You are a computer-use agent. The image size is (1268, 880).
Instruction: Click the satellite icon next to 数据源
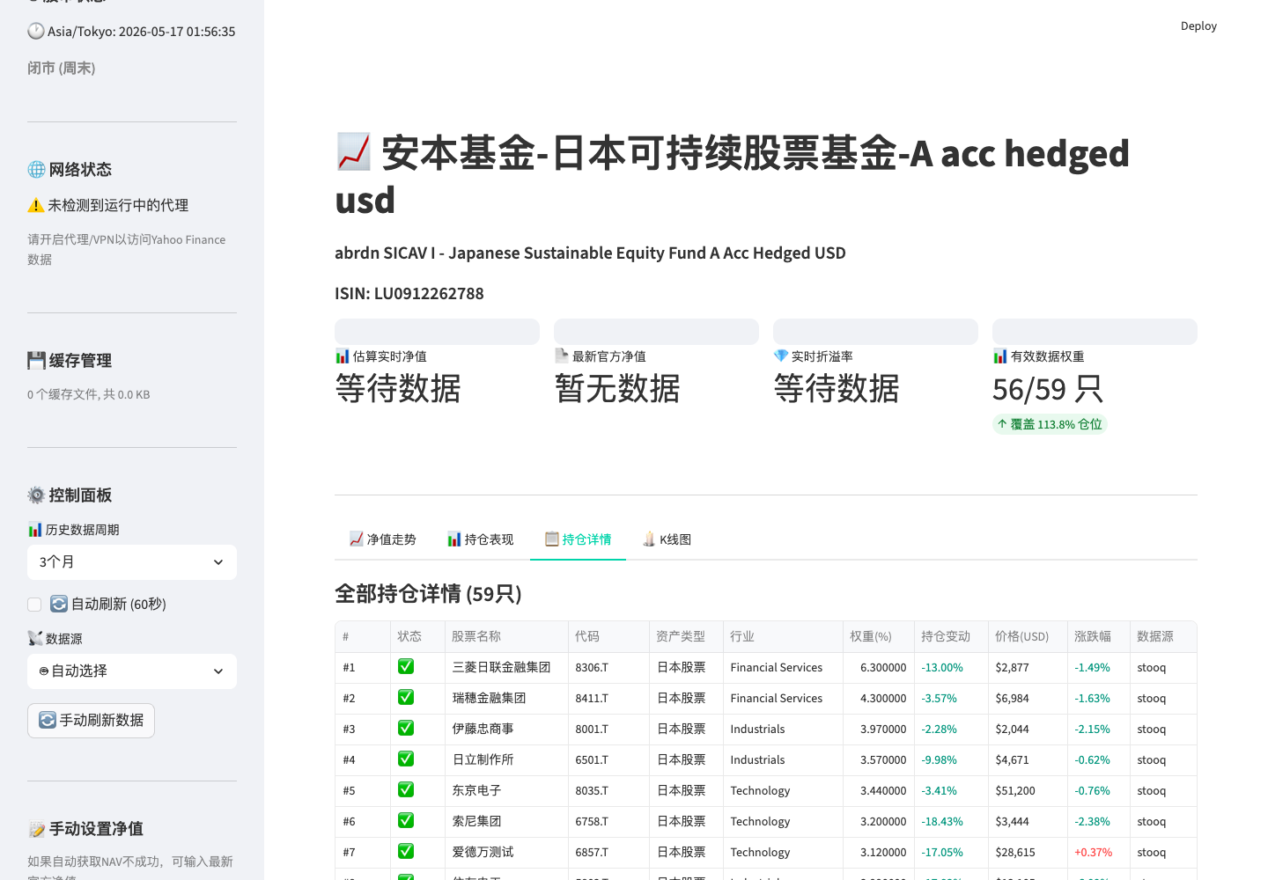click(x=35, y=639)
